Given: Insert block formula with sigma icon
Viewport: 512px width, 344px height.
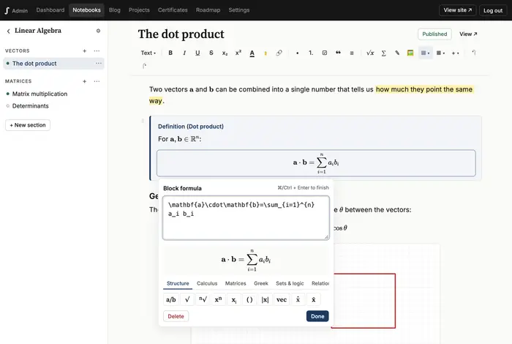Looking at the screenshot, I should [x=384, y=53].
